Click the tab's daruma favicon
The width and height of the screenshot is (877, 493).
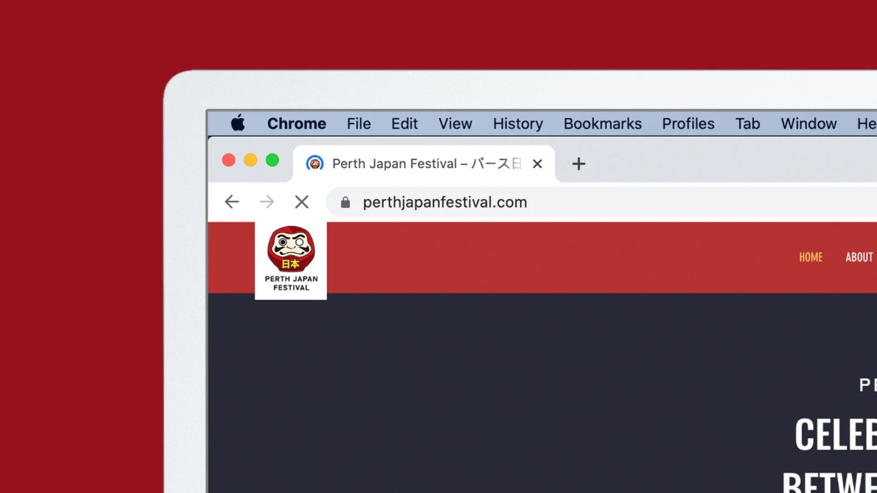pyautogui.click(x=315, y=163)
